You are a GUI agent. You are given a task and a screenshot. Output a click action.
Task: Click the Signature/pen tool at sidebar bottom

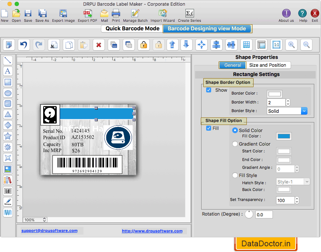pyautogui.click(x=8, y=202)
